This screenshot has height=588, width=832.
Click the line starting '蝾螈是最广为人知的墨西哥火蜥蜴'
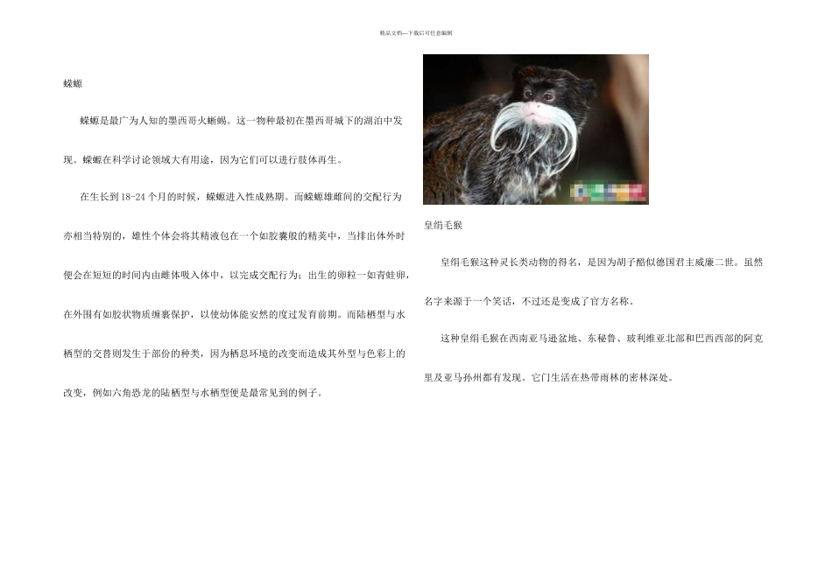click(241, 121)
